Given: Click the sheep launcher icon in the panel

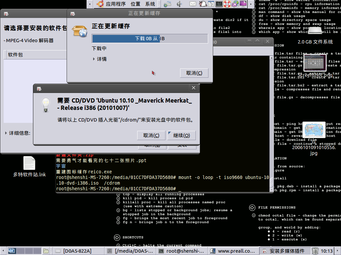Looking at the screenshot, I should pos(203,4).
